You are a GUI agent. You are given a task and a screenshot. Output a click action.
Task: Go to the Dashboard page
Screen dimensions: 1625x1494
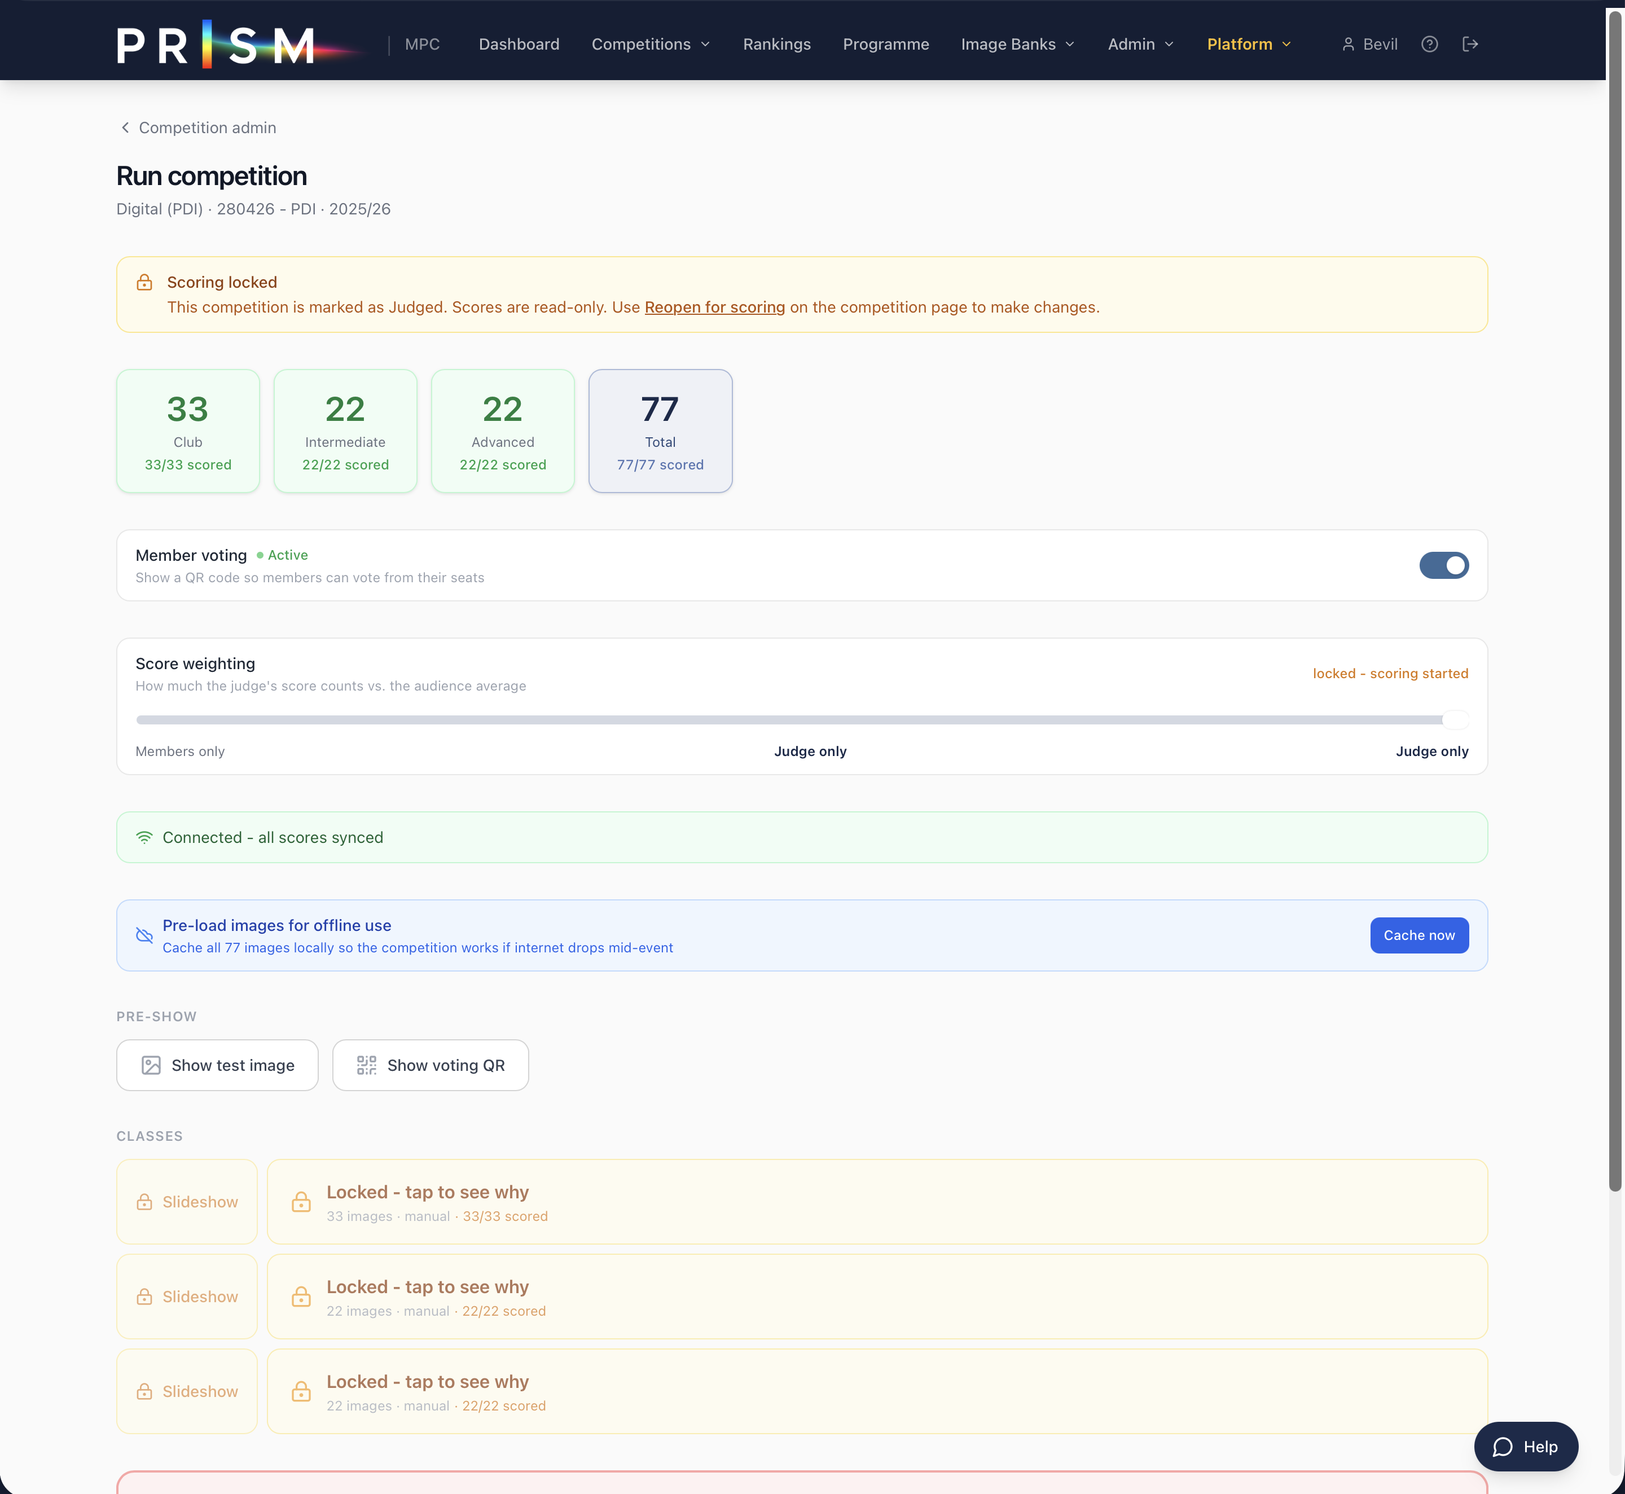[519, 45]
